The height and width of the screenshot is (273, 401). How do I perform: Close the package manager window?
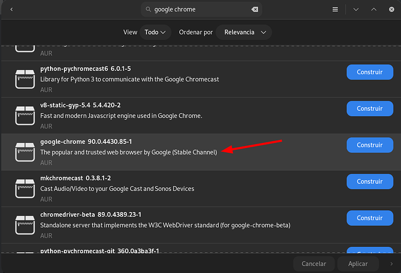(391, 9)
